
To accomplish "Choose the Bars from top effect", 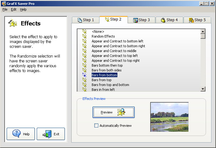I will tap(102, 80).
